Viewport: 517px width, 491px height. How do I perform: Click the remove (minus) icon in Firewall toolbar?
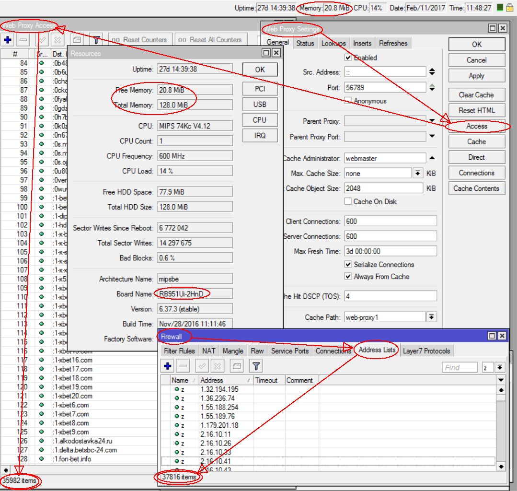183,366
